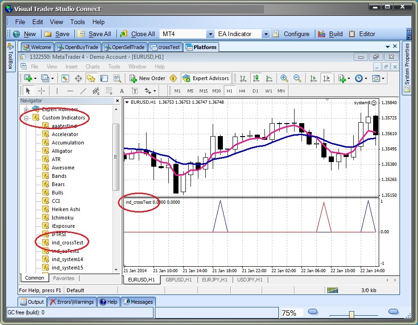The width and height of the screenshot is (418, 325).
Task: Pick the draw trendline tool
Action: [83, 91]
